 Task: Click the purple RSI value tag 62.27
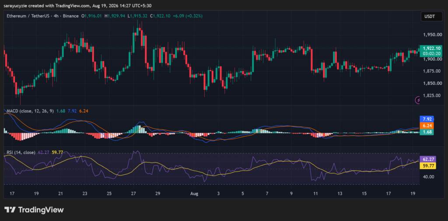tap(427, 159)
